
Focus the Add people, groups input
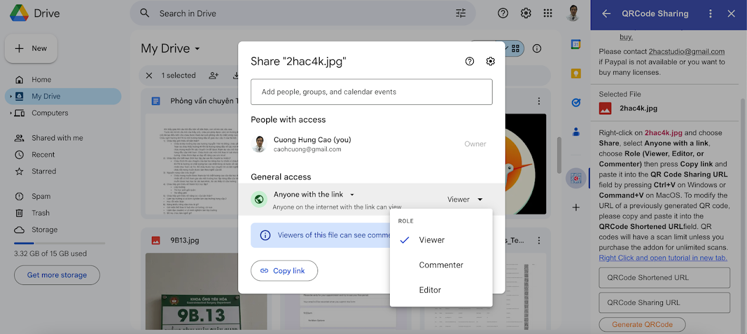(372, 92)
